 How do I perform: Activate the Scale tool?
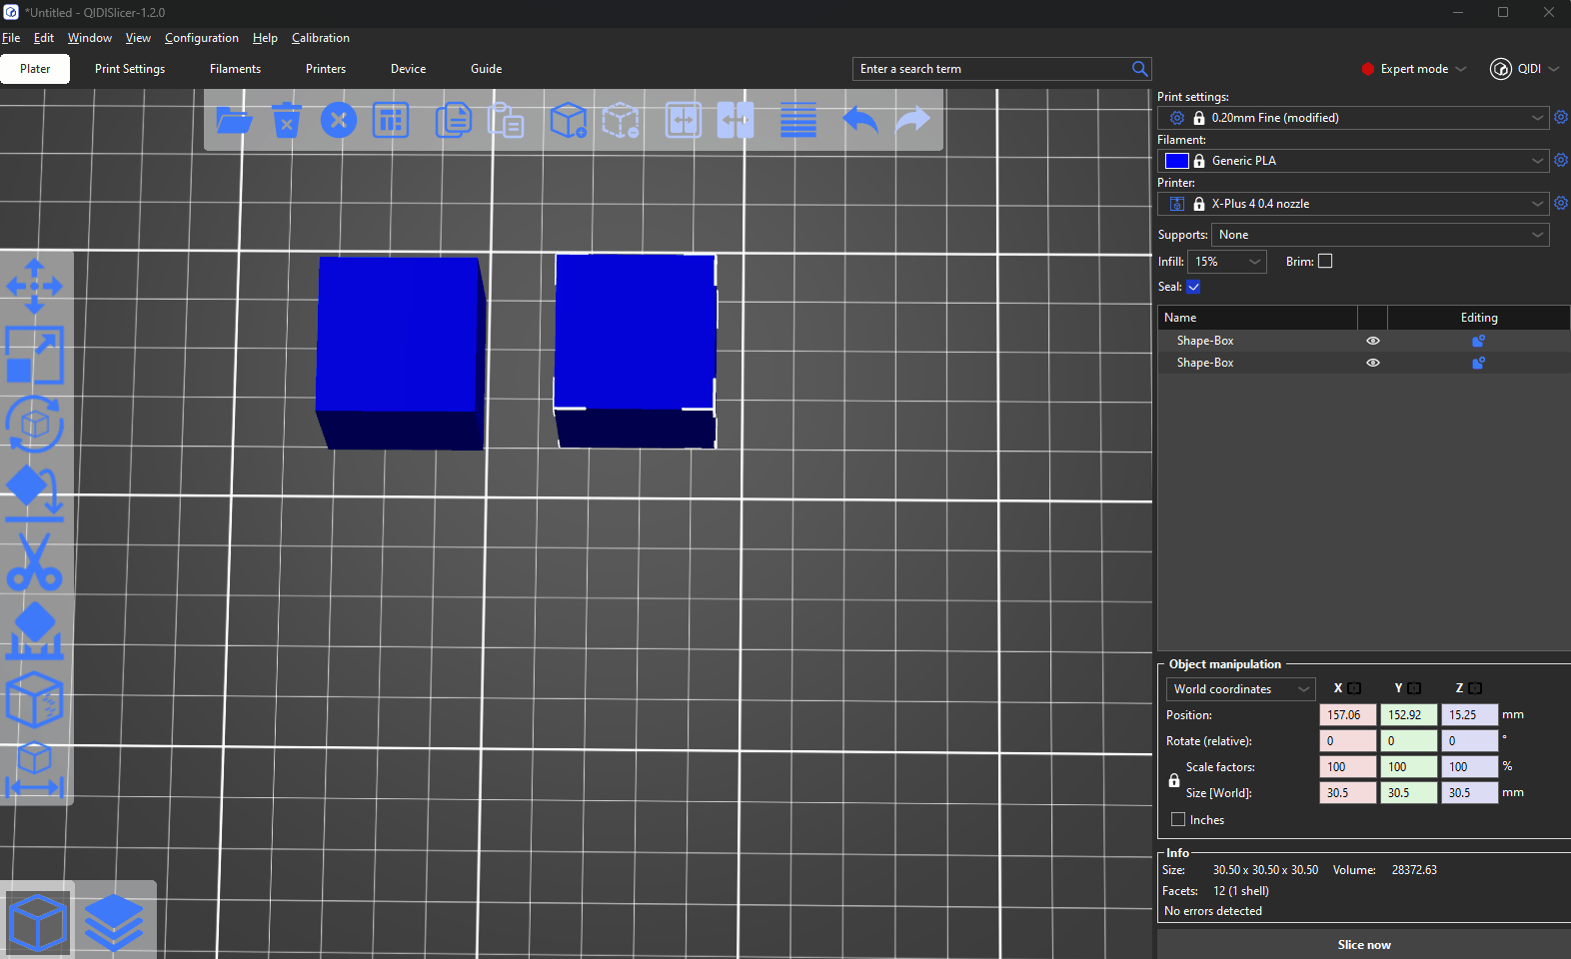pos(35,356)
